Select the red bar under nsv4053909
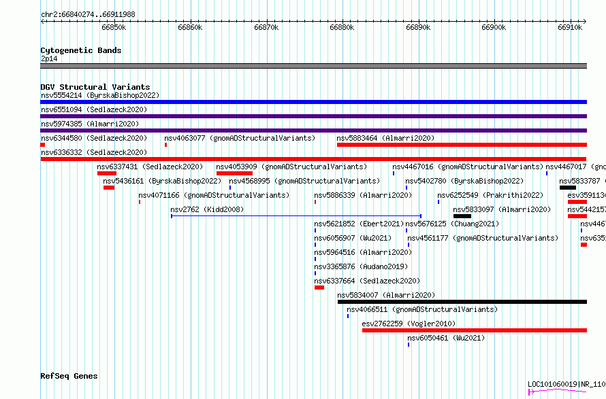The height and width of the screenshot is (399, 606). (x=234, y=173)
